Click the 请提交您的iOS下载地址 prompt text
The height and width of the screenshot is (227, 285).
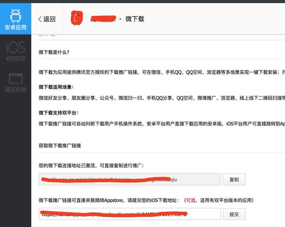point(153,200)
